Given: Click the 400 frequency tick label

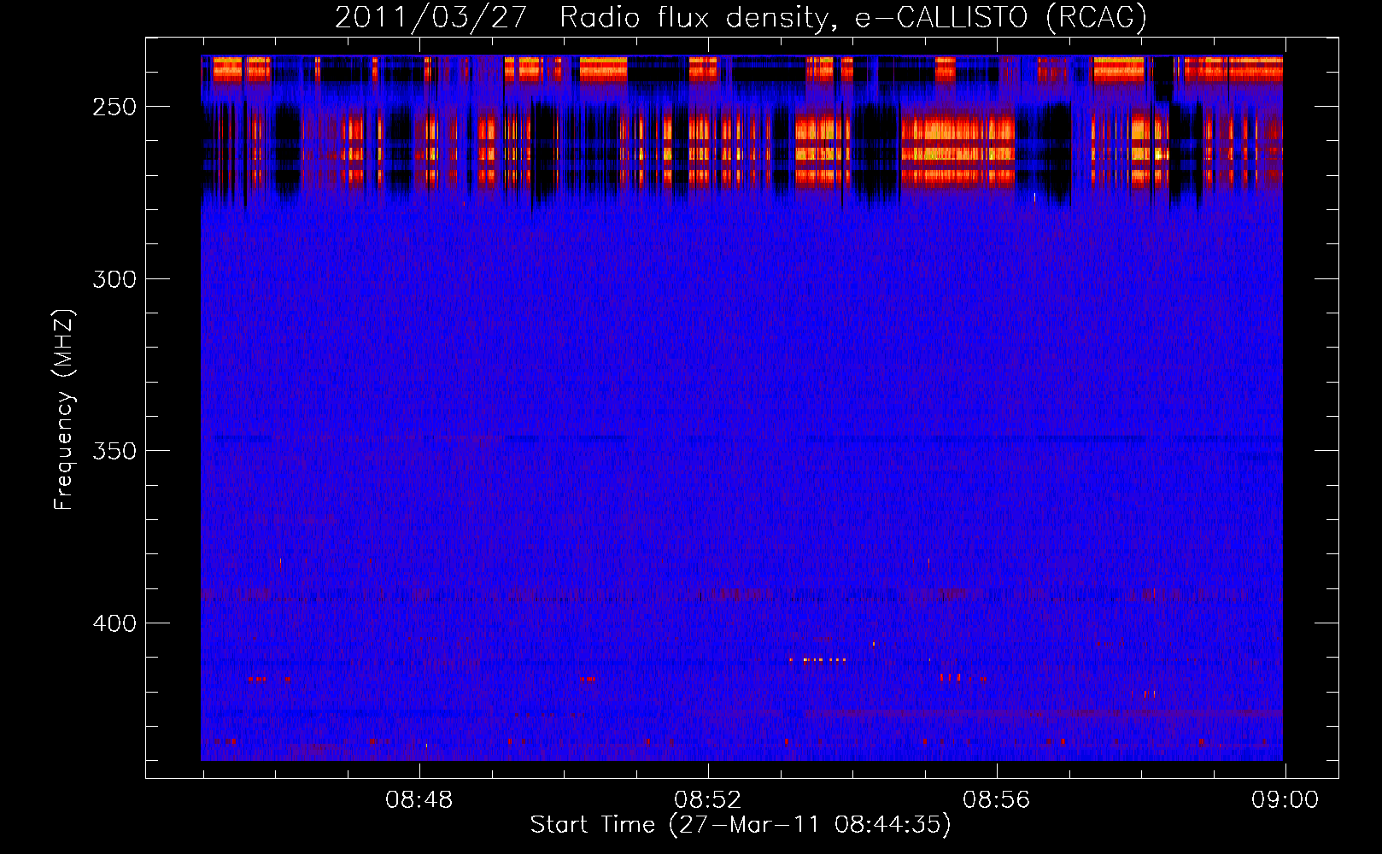Looking at the screenshot, I should pyautogui.click(x=114, y=623).
